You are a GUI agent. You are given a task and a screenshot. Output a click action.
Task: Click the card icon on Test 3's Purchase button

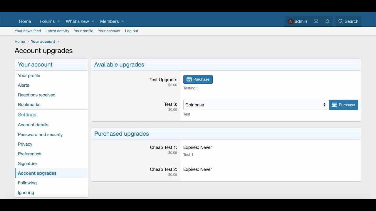pyautogui.click(x=335, y=105)
